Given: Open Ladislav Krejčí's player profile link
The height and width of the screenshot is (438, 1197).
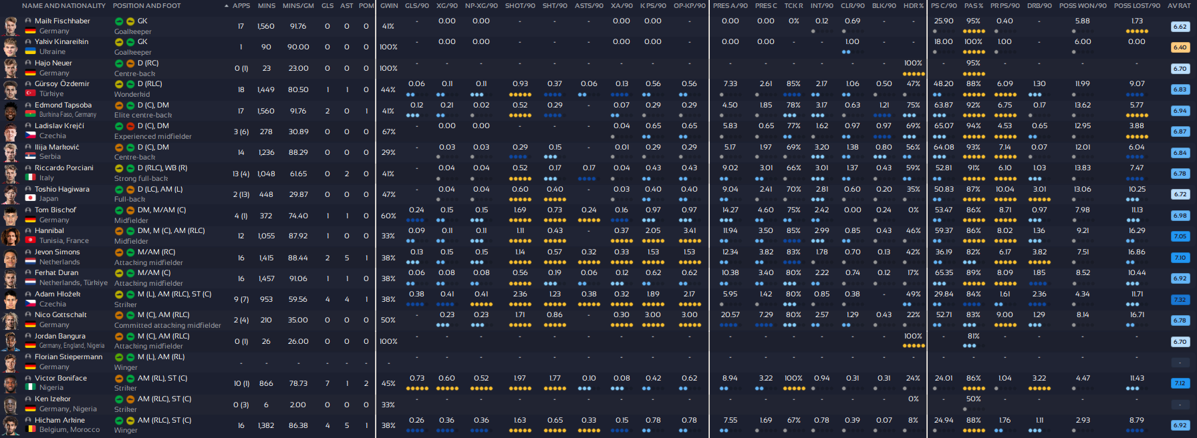Looking at the screenshot, I should point(59,126).
